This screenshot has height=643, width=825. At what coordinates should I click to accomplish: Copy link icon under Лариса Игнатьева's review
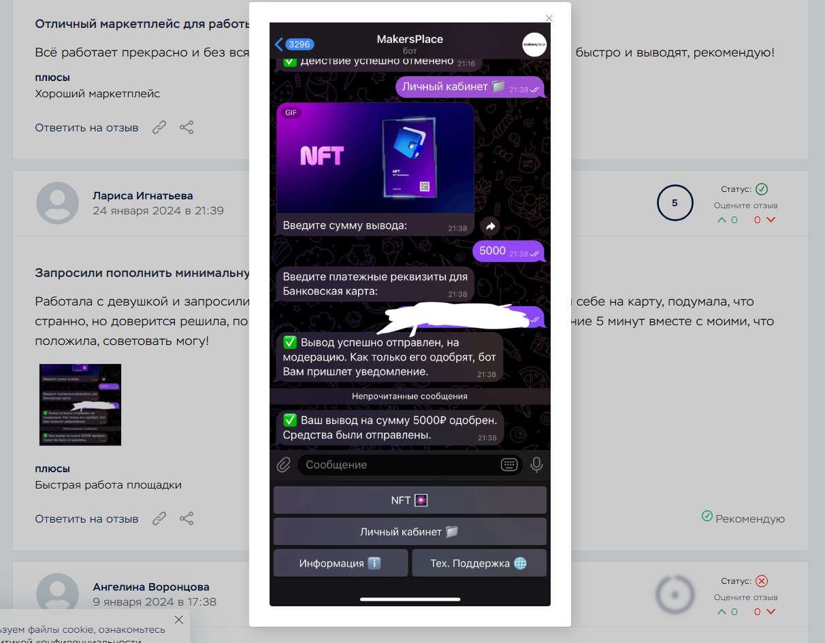click(x=159, y=518)
